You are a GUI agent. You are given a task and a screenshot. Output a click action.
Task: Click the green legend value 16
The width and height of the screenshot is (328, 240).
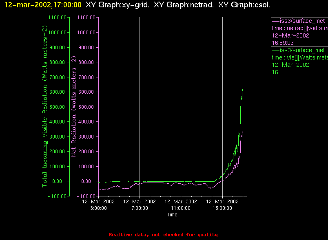(275, 72)
